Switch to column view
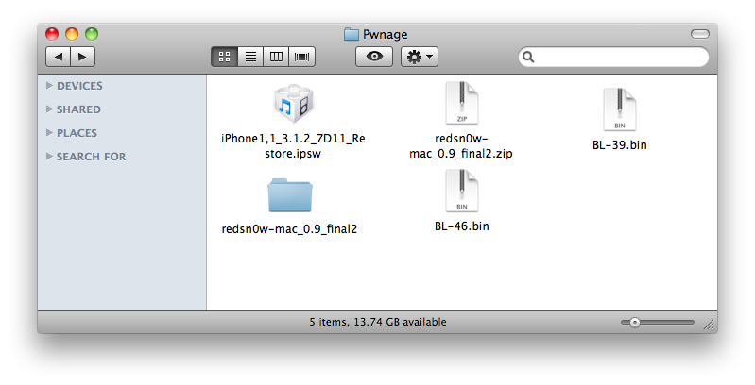755x385 pixels. pyautogui.click(x=276, y=57)
